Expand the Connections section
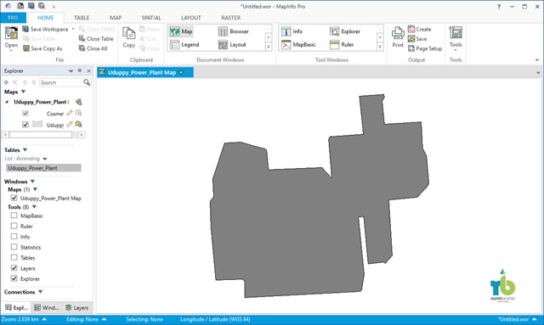 (x=40, y=292)
